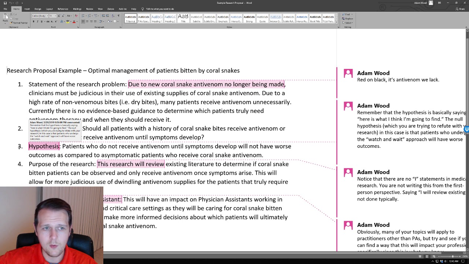
Task: Click the Justify alignment icon
Action: tap(95, 22)
